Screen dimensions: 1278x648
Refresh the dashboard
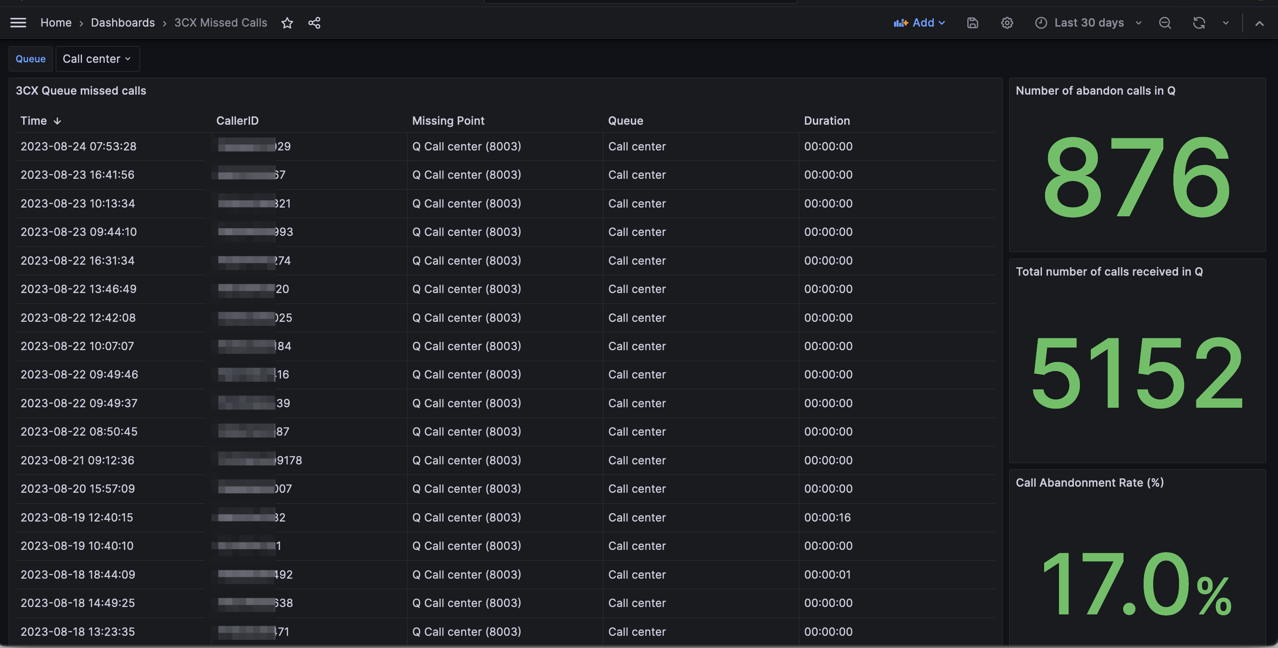(x=1199, y=23)
